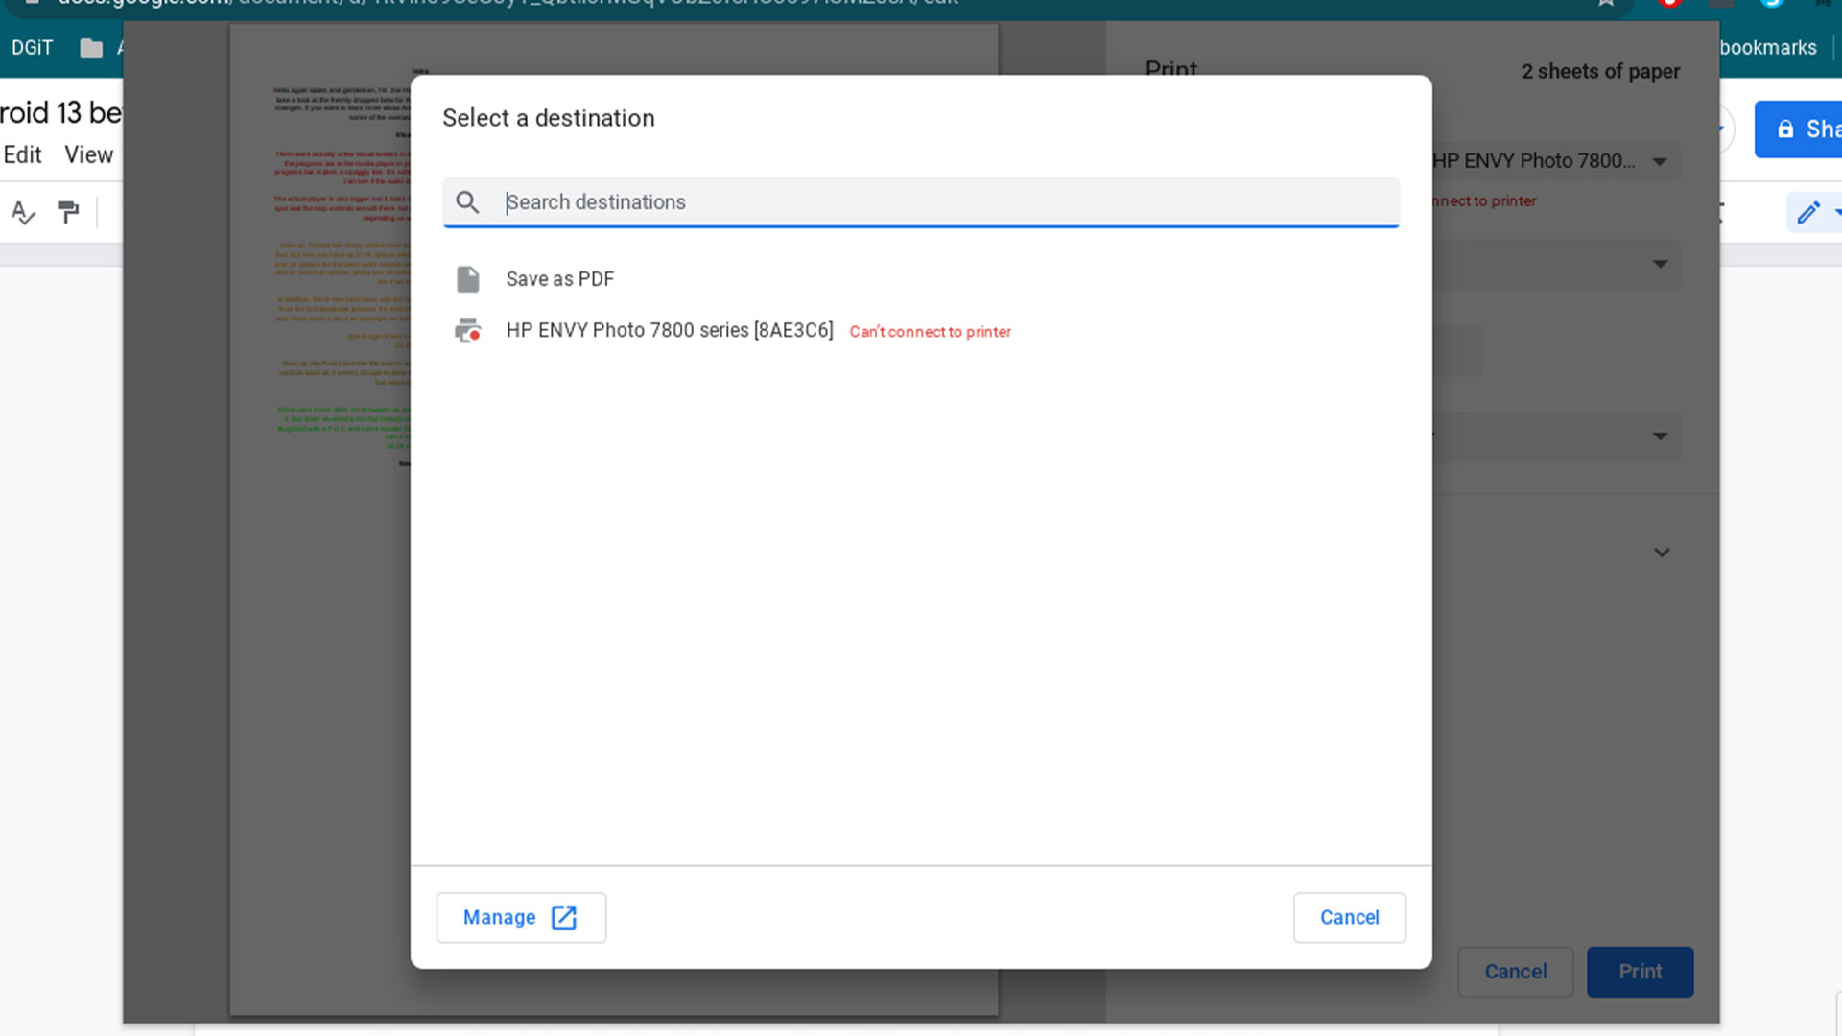1842x1036 pixels.
Task: Open the View menu
Action: 88,154
